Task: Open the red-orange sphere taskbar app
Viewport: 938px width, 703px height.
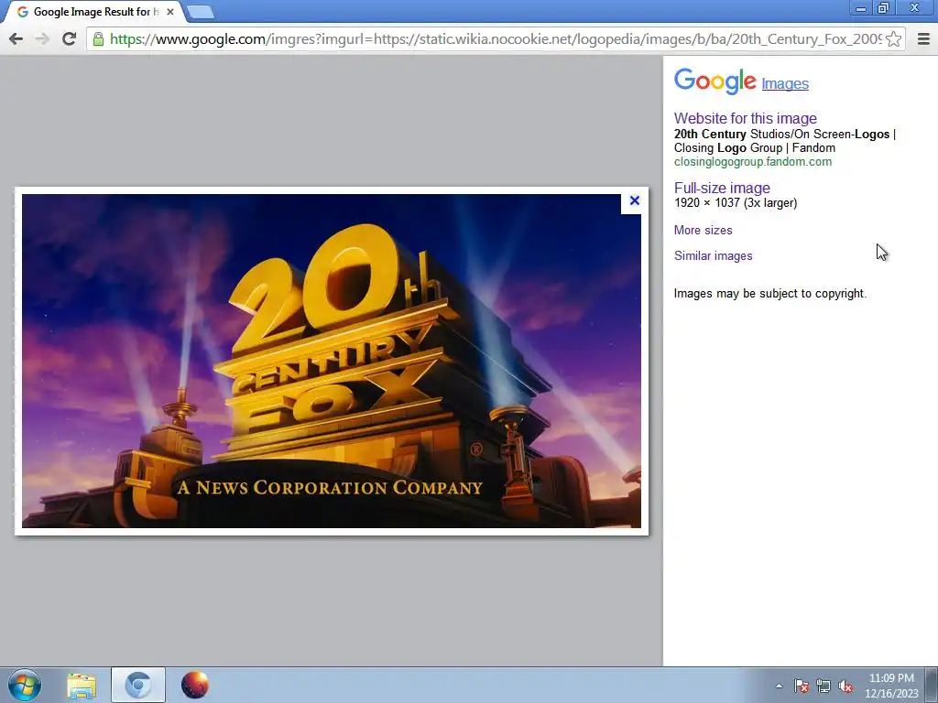Action: coord(194,685)
